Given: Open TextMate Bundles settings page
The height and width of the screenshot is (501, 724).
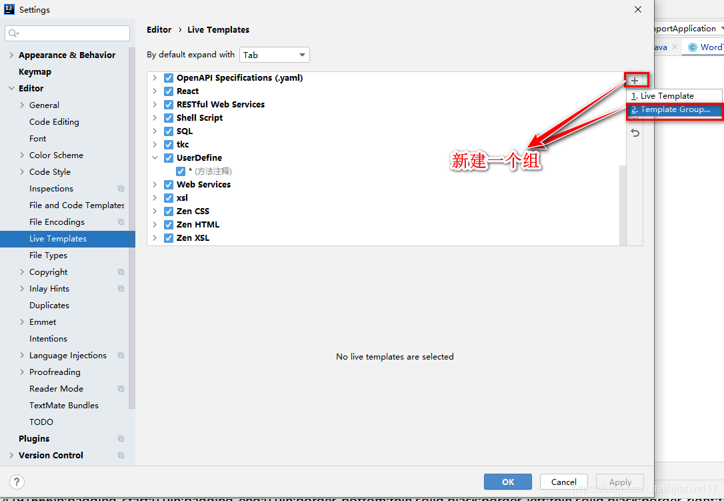Looking at the screenshot, I should pyautogui.click(x=64, y=406).
